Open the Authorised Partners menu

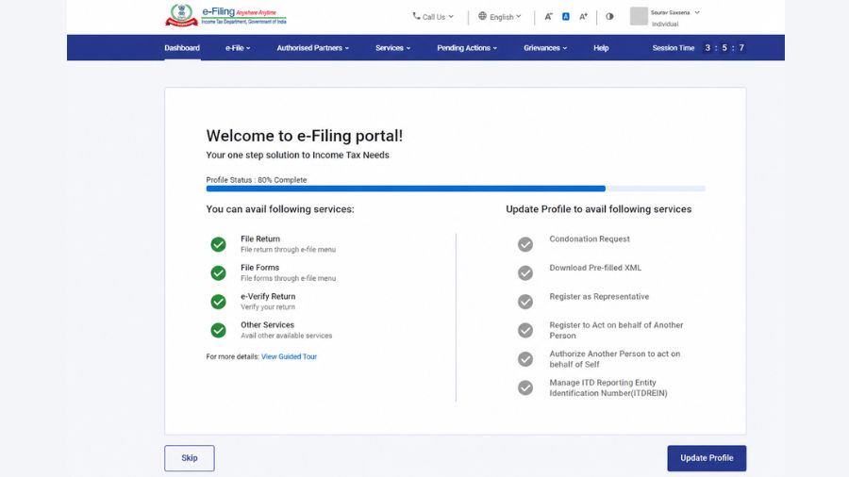(312, 47)
